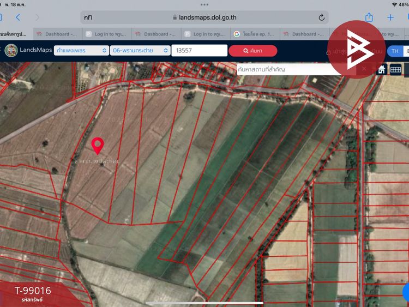Open the Safari share sheet icon
This screenshot has height=307, width=409.
pos(369,17)
